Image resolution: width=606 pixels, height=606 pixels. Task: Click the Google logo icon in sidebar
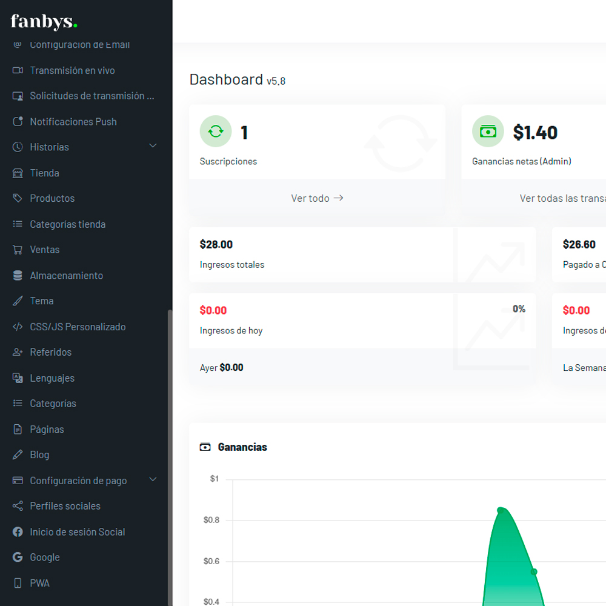tap(18, 558)
